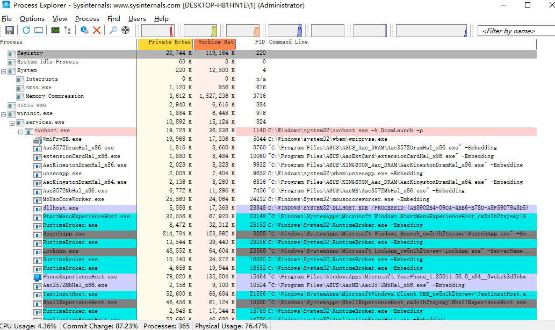
Task: Click the Registry process icon
Action: tap(12, 54)
